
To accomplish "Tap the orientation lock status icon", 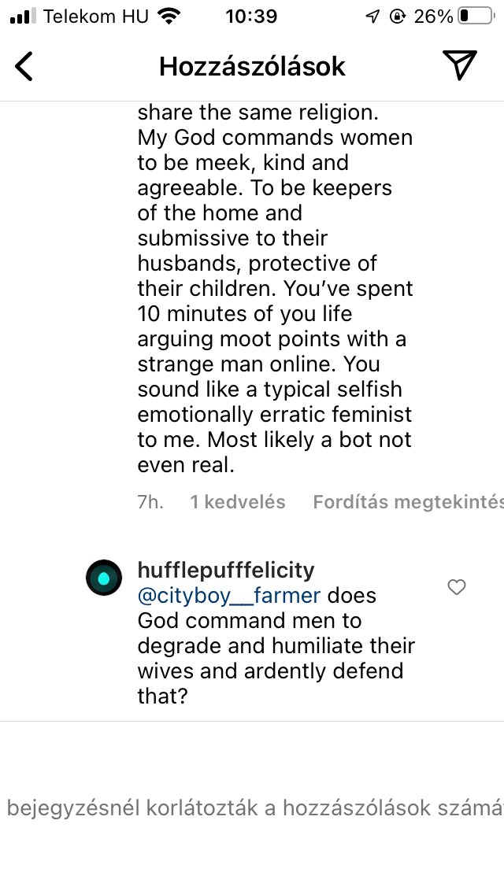I will tap(398, 17).
